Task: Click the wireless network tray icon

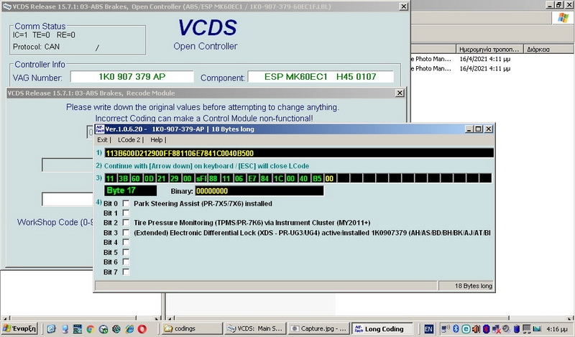Action: (446, 329)
